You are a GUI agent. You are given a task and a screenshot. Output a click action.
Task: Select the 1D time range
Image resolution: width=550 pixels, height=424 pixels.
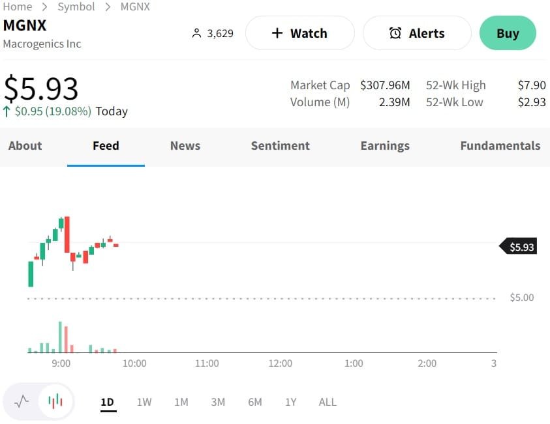[108, 402]
